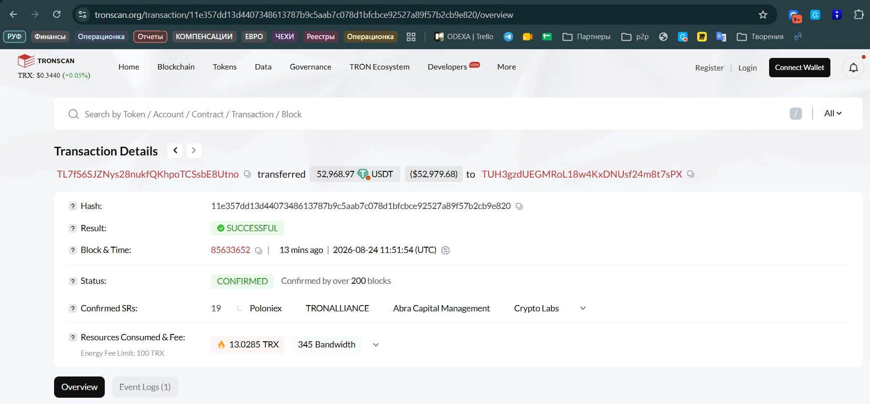Click the USDT token link
Image resolution: width=870 pixels, height=404 pixels.
tap(382, 174)
